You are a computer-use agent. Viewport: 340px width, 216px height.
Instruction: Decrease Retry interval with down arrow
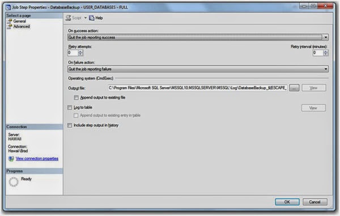coord(325,54)
